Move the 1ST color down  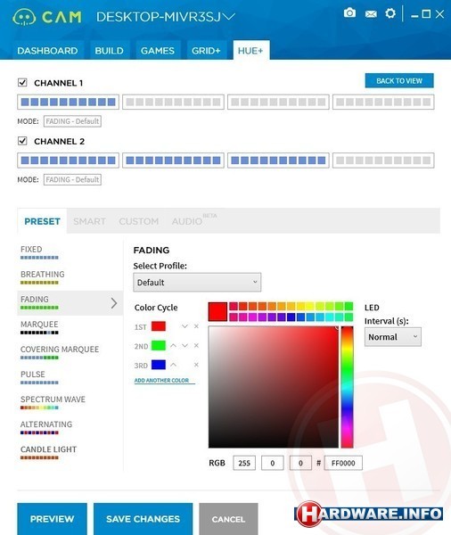[184, 326]
